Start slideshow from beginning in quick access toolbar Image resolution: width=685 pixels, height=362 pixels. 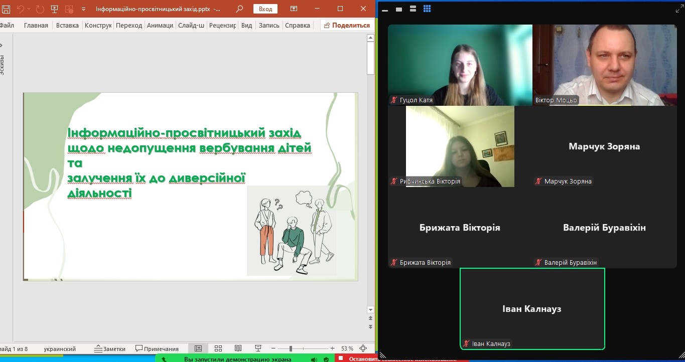pos(55,9)
